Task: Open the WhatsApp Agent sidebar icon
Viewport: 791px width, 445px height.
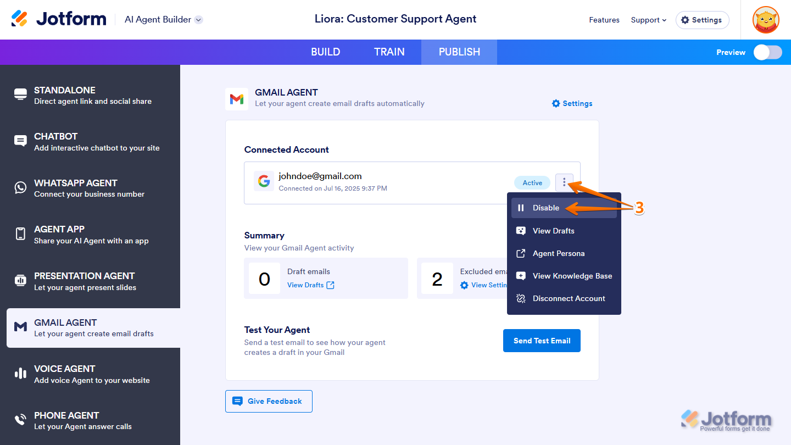Action: click(x=20, y=188)
